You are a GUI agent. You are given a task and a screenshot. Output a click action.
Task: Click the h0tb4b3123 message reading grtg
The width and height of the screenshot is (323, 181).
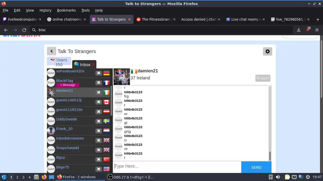(127, 131)
